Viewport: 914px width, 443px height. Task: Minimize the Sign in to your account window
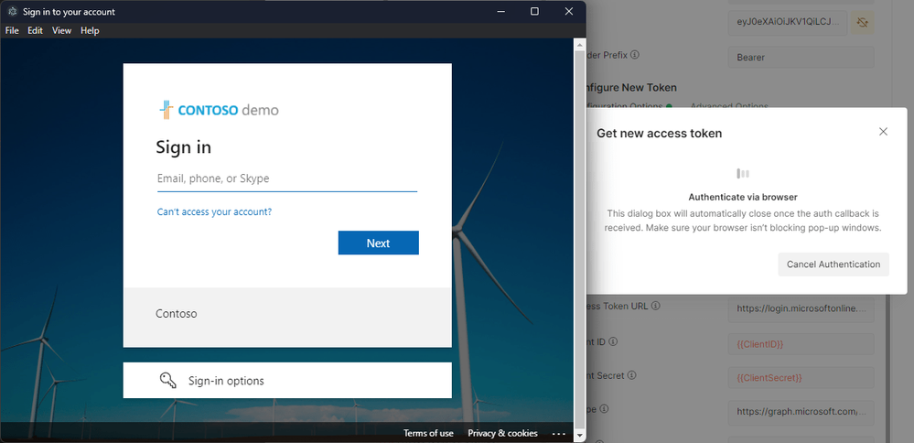(x=500, y=11)
